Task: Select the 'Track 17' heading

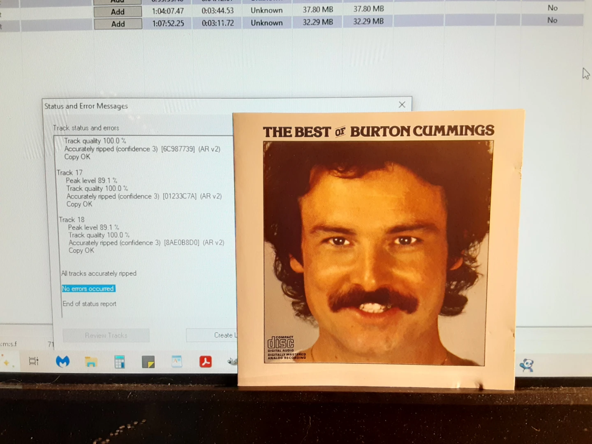Action: [x=69, y=173]
